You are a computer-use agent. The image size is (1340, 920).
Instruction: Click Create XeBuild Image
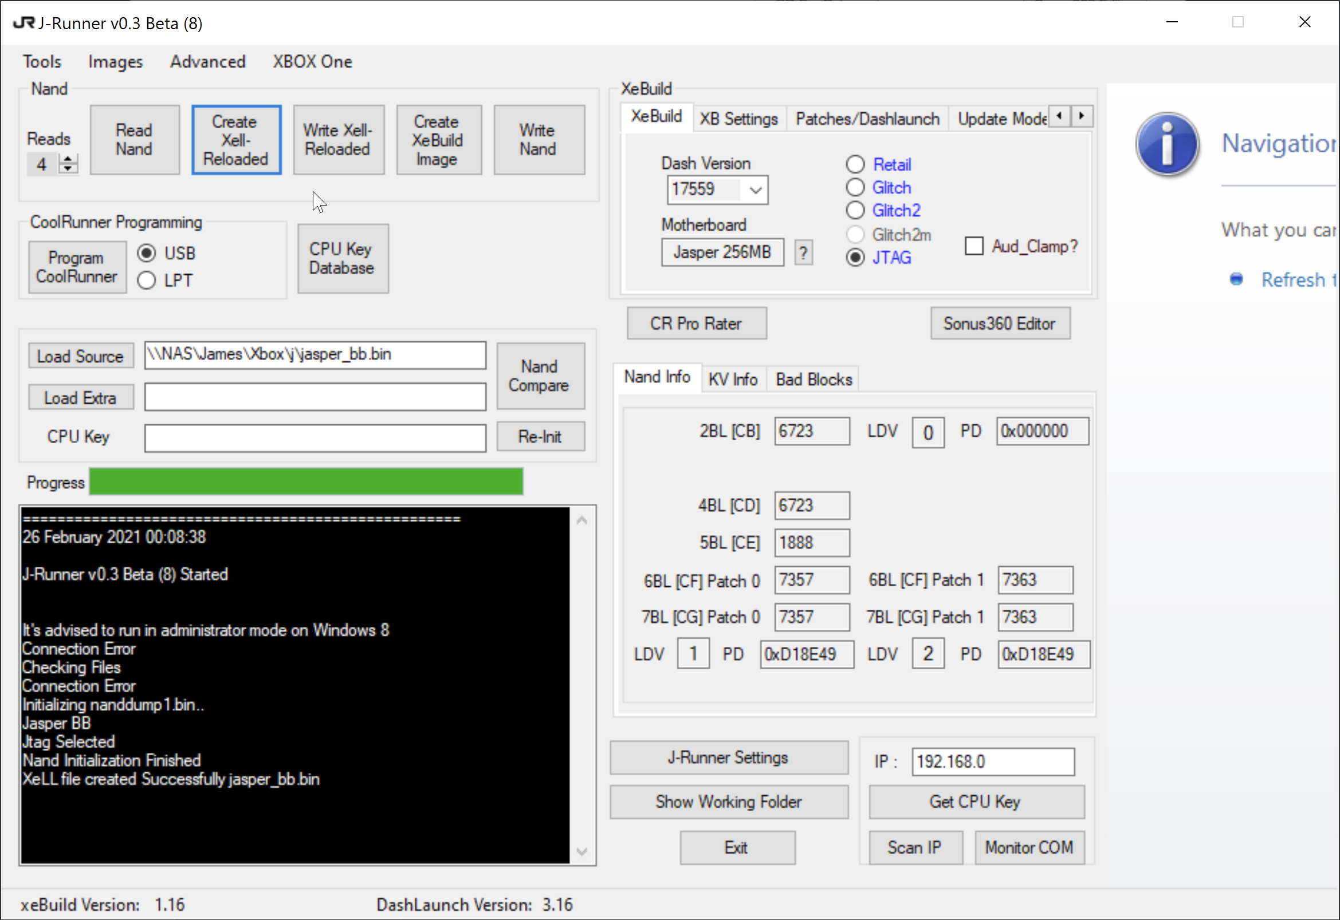[438, 140]
